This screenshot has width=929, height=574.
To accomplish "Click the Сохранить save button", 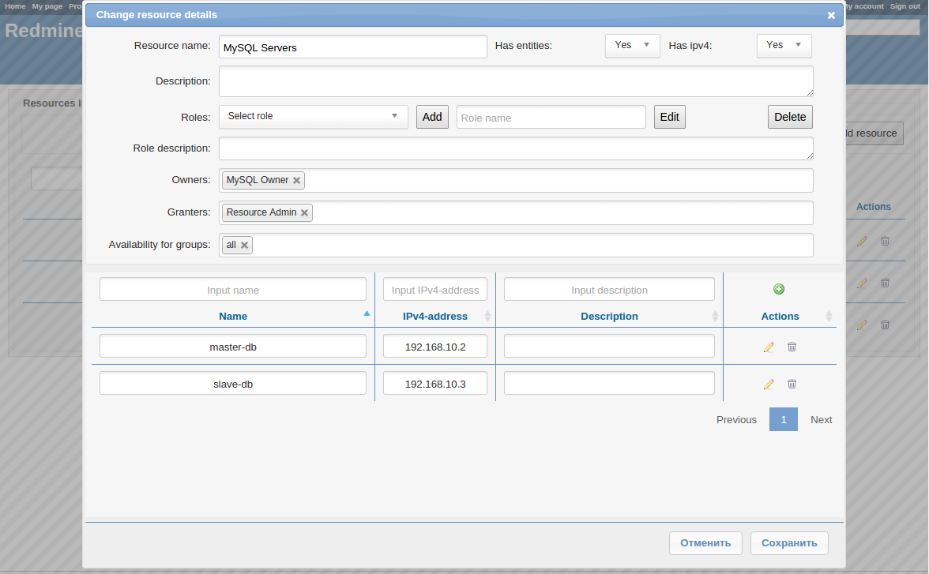I will tap(789, 543).
